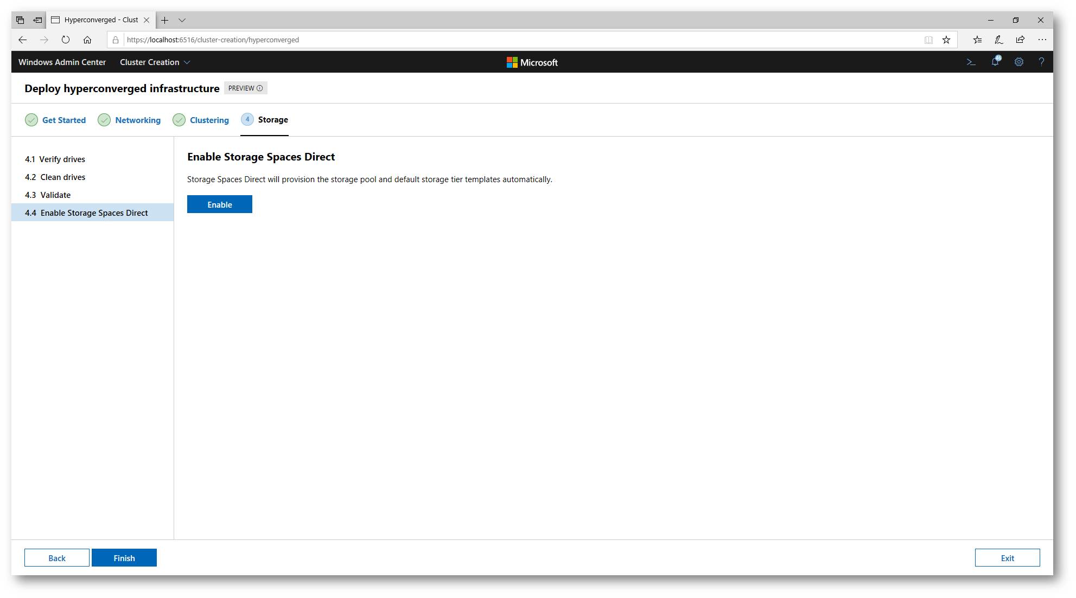1076x598 pixels.
Task: Restore down the browser window
Action: coord(1016,20)
